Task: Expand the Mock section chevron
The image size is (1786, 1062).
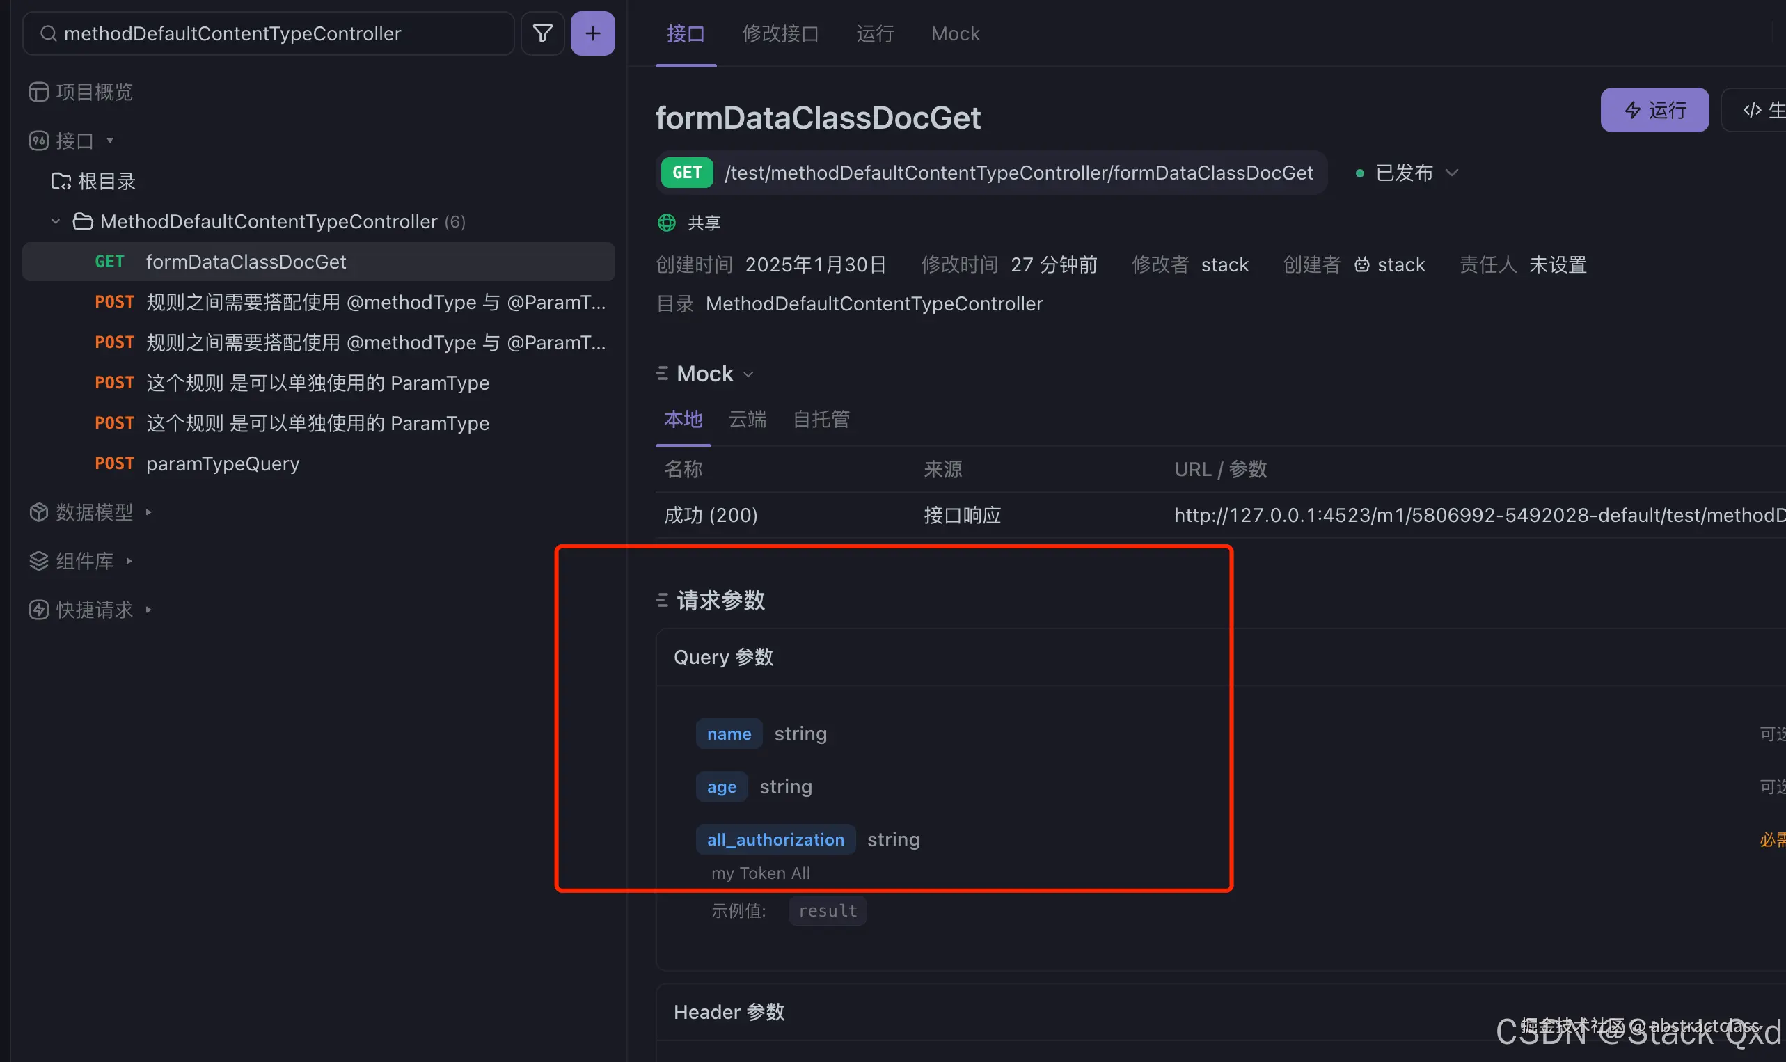Action: point(748,374)
